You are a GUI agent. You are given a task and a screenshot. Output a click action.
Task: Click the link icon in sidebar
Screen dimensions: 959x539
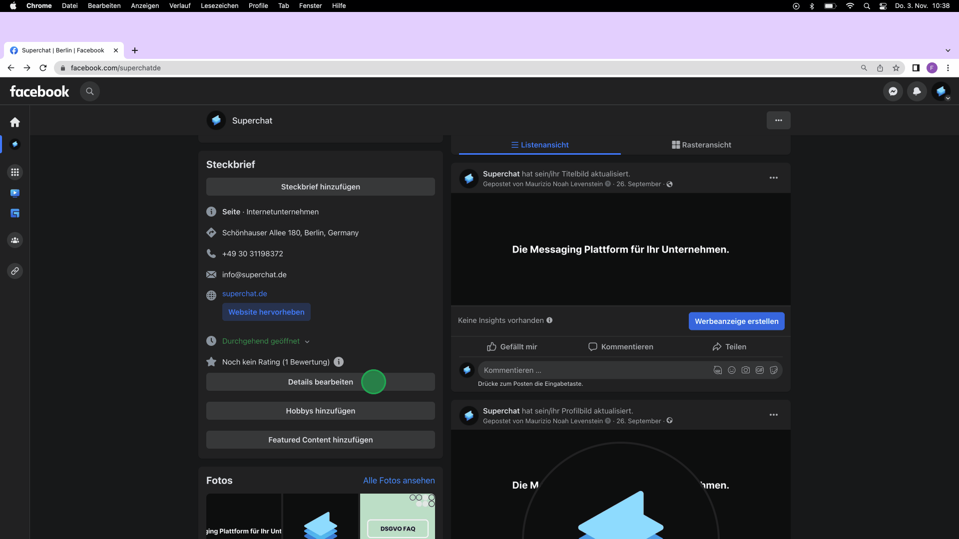coord(15,271)
